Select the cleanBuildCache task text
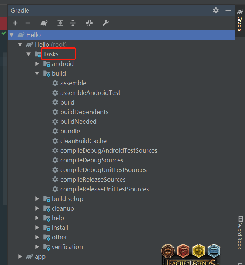245x265 pixels. coord(84,141)
